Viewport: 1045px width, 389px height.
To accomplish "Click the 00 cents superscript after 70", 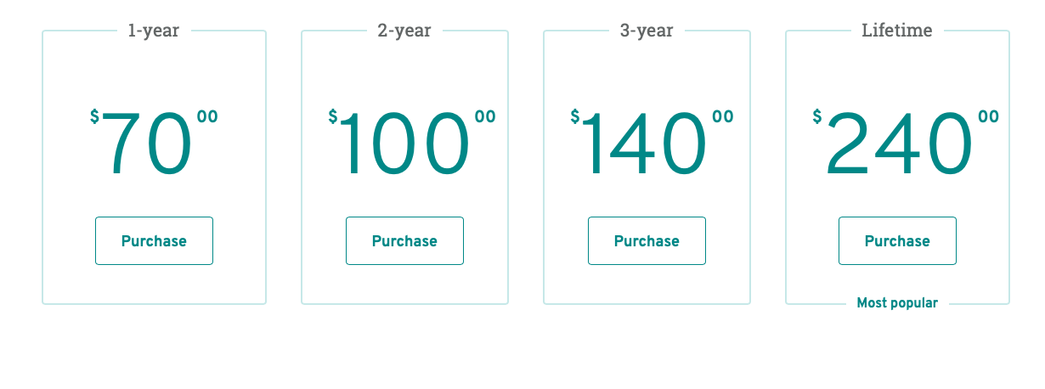I will [207, 117].
